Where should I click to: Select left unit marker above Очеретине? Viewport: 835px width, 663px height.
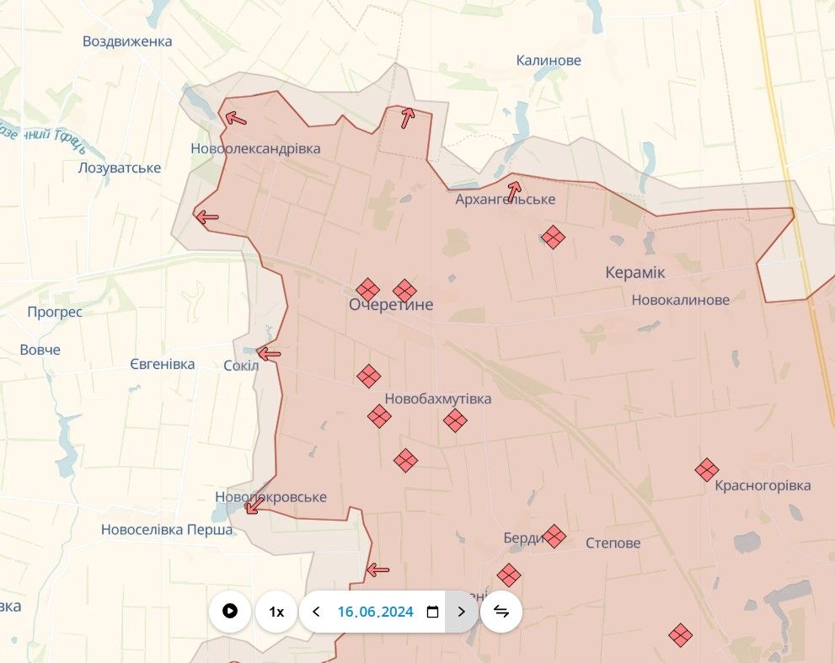click(368, 291)
